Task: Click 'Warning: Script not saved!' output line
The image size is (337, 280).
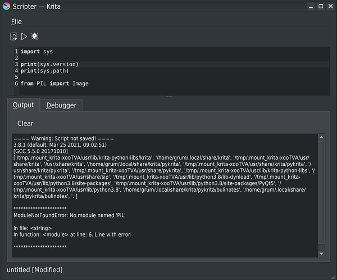Action: [63, 138]
